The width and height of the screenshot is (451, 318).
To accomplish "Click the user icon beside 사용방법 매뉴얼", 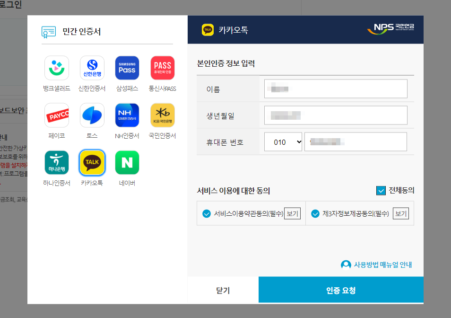I will (x=346, y=265).
